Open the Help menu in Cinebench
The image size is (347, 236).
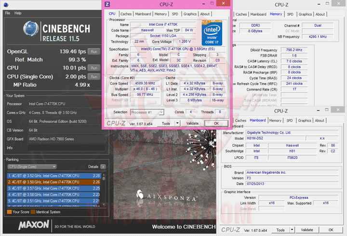18,13
